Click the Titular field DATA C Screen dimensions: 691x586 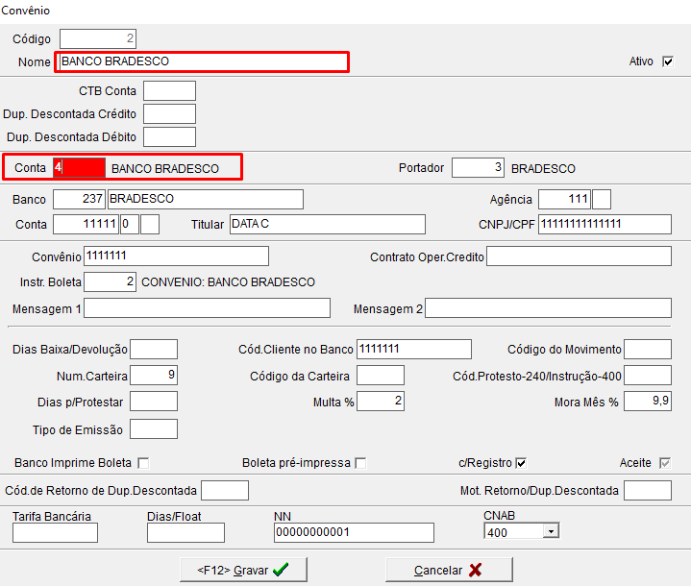328,224
